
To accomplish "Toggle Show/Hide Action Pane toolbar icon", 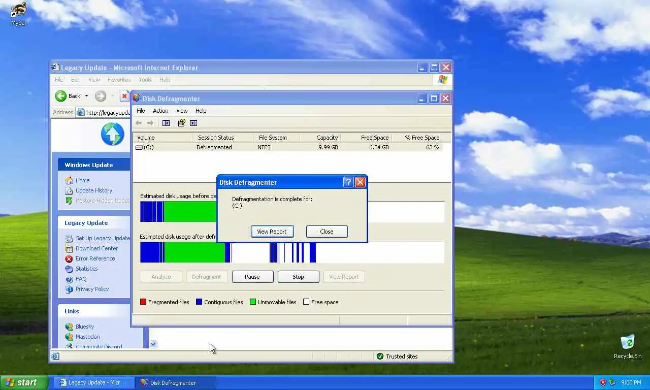I will point(193,123).
